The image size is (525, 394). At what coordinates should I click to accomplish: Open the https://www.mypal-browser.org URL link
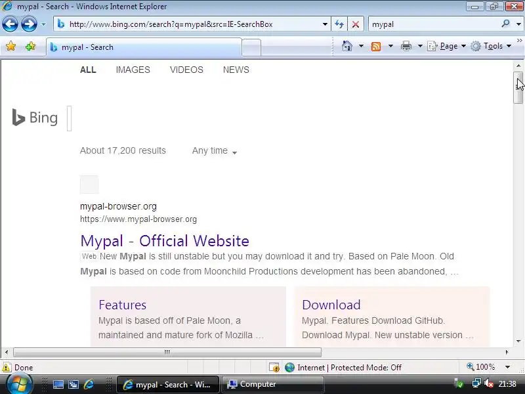coord(138,219)
